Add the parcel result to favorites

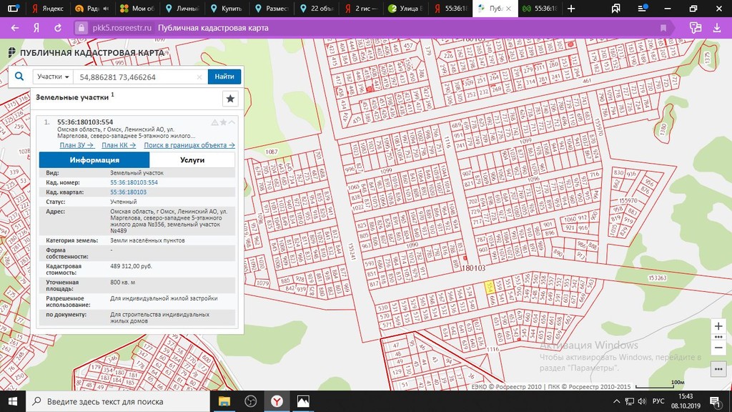(223, 122)
